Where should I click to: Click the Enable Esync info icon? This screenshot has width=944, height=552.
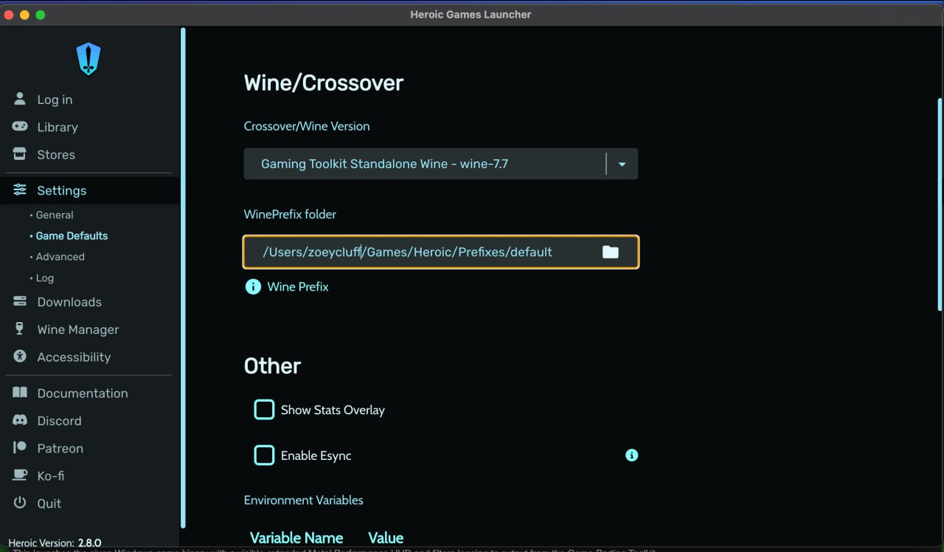(631, 455)
